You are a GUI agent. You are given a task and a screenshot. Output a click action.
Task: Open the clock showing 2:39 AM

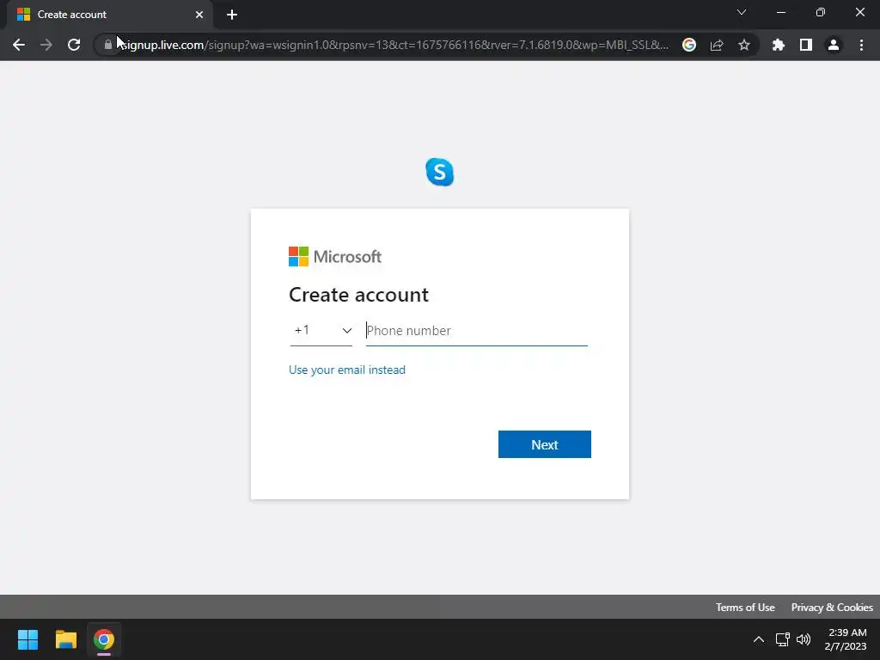tap(846, 639)
